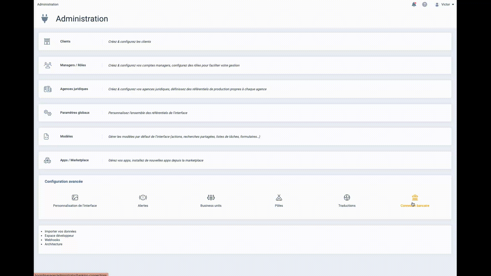
Task: Open Managers / Rôles section
Action: coord(73,65)
